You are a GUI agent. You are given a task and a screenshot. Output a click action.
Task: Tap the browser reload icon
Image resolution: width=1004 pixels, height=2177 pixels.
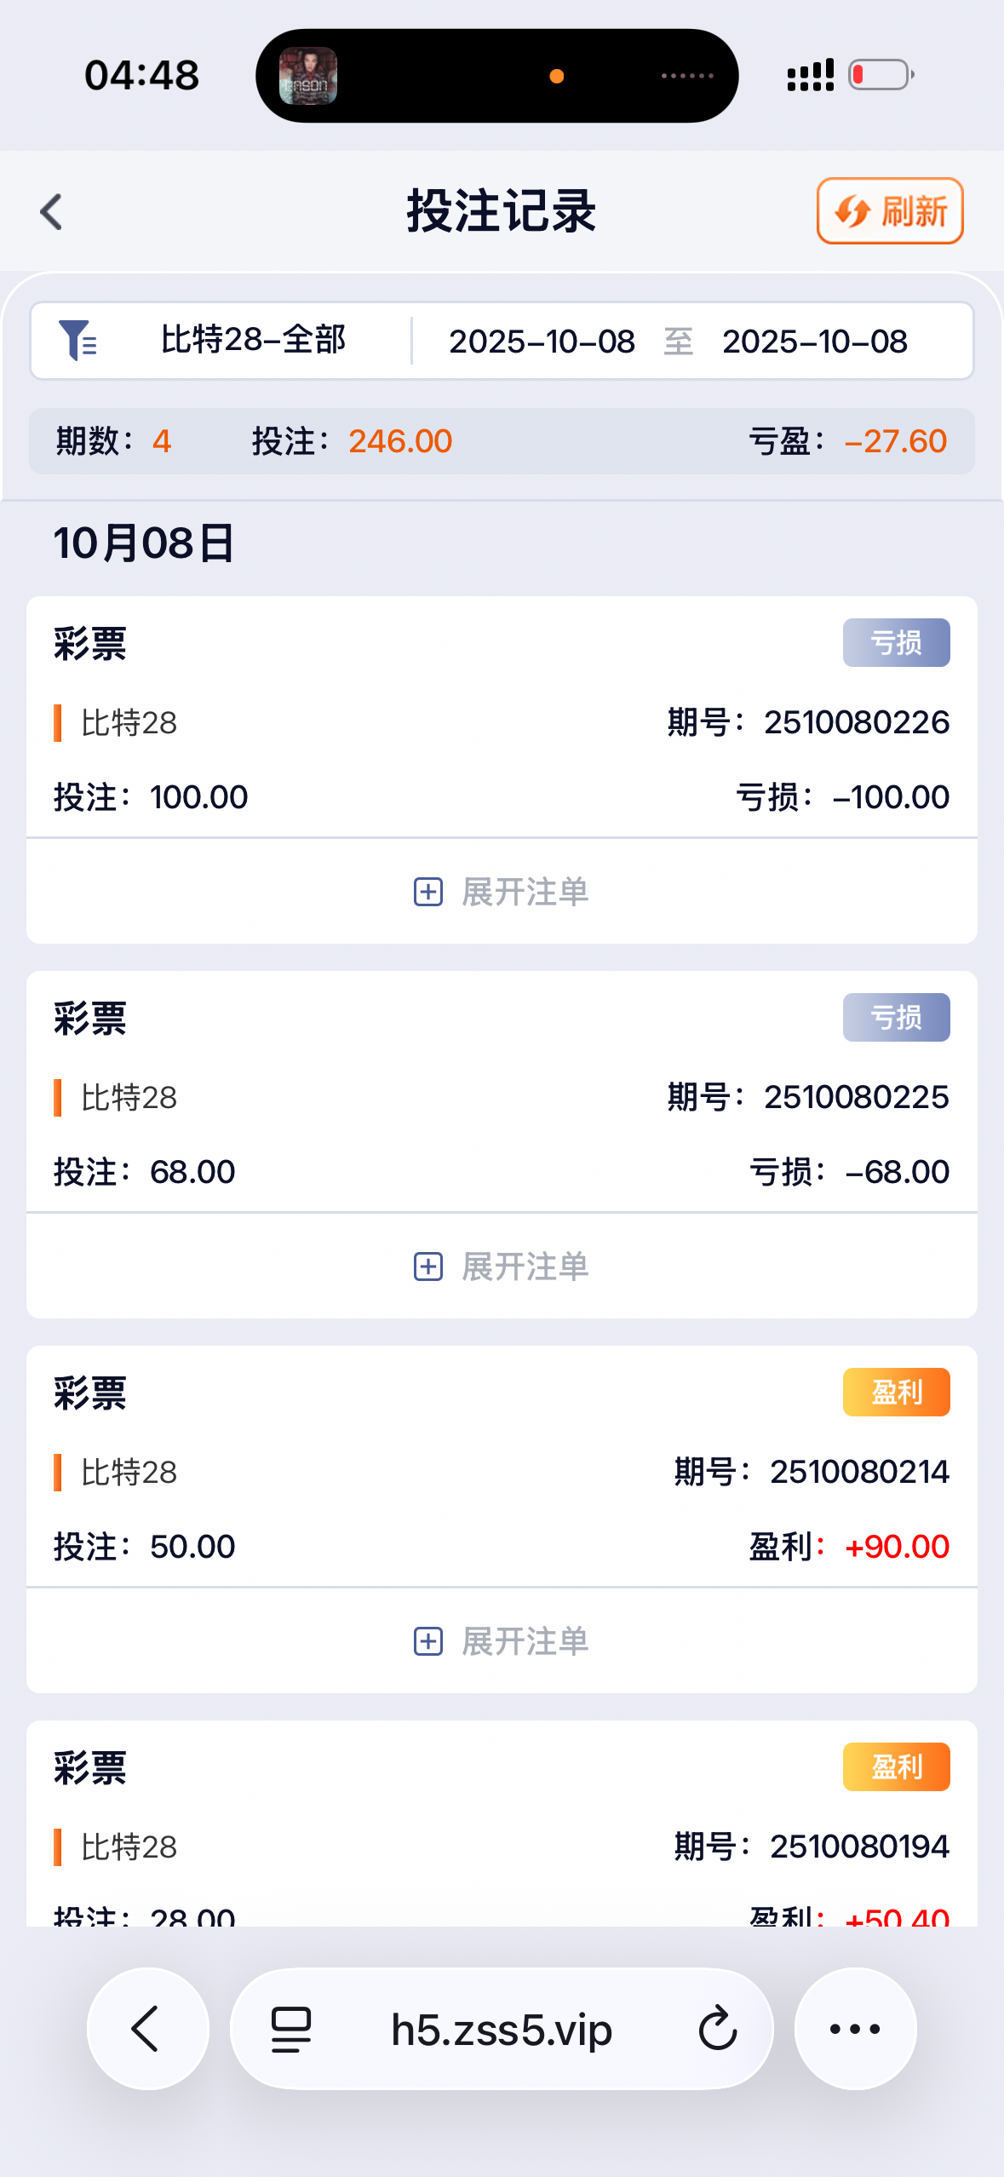pyautogui.click(x=717, y=2029)
